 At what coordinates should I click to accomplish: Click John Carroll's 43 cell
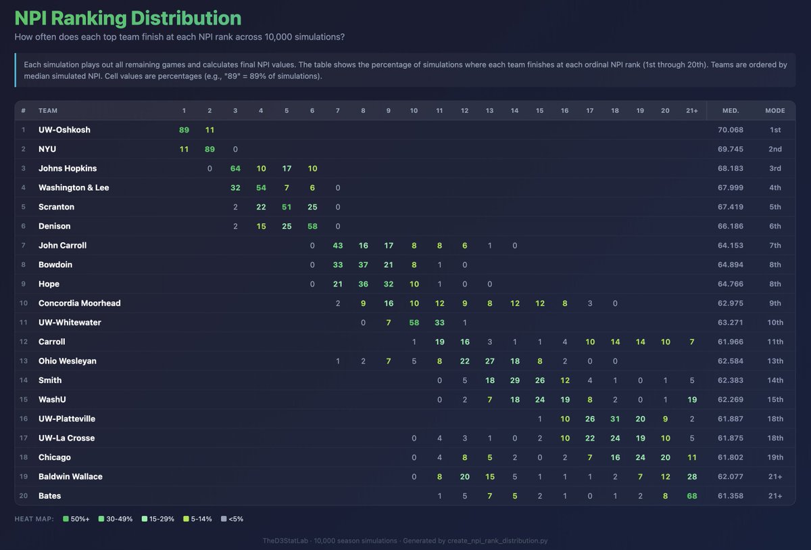coord(338,246)
